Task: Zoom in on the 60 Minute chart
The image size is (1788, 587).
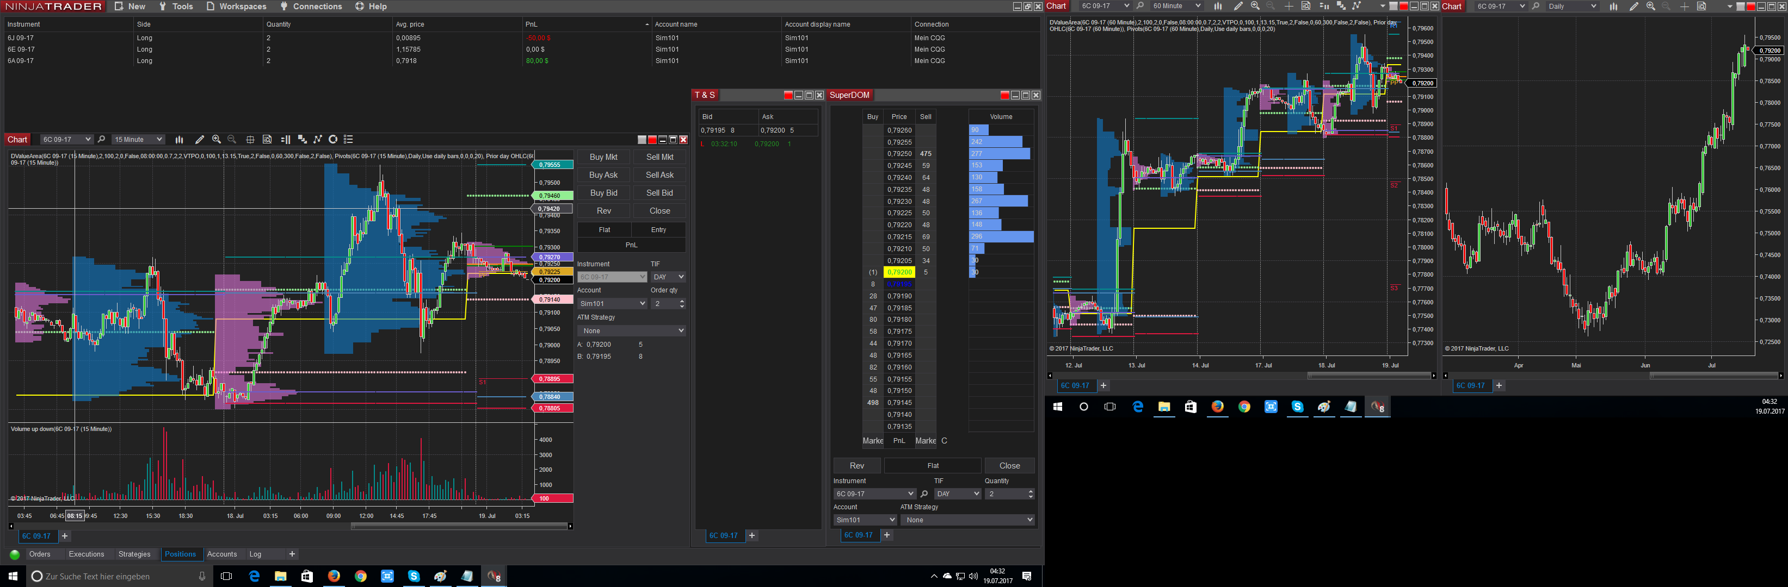Action: coord(1255,6)
